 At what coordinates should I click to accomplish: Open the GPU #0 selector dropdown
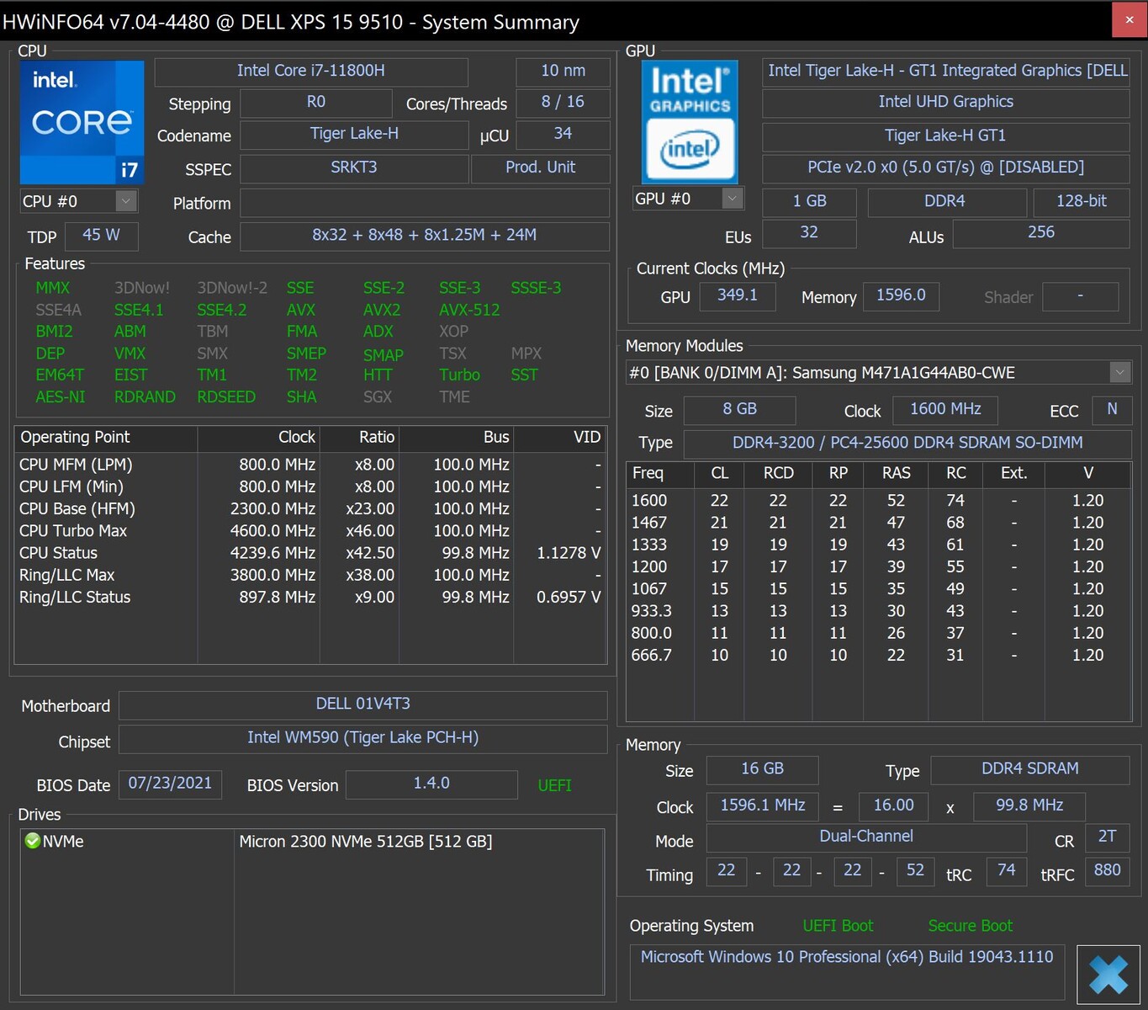(733, 199)
